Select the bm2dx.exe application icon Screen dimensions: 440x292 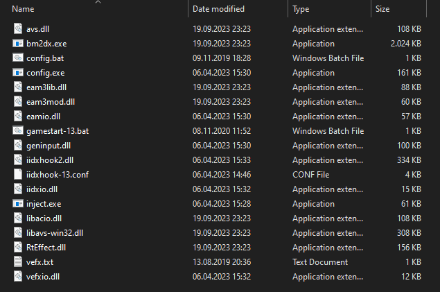pos(19,44)
